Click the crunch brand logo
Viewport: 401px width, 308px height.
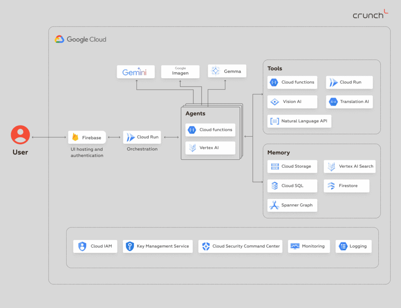click(x=370, y=14)
